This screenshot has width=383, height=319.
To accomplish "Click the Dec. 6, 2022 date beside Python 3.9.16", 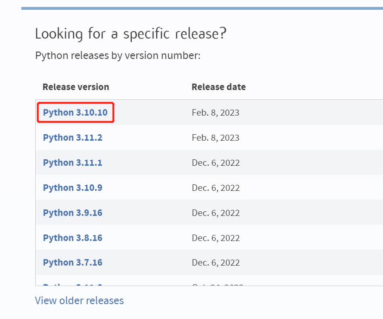I will pyautogui.click(x=216, y=213).
